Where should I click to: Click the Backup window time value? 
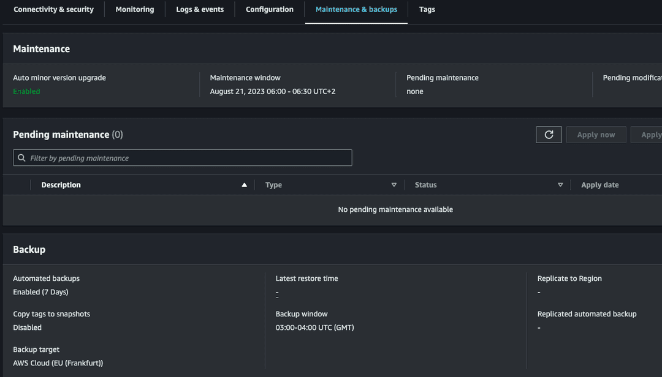click(x=314, y=327)
